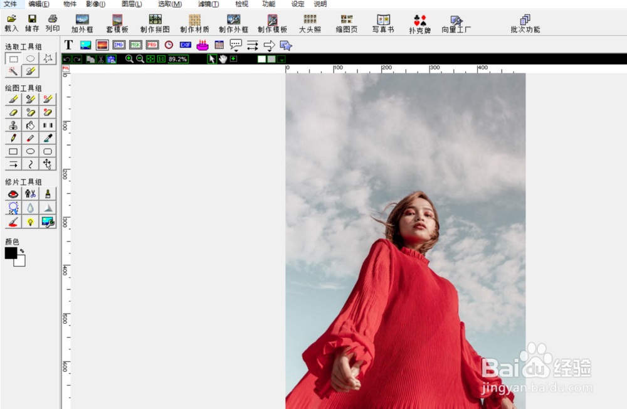The height and width of the screenshot is (409, 627).
Task: Select the red-eye removal tool
Action: pyautogui.click(x=13, y=194)
